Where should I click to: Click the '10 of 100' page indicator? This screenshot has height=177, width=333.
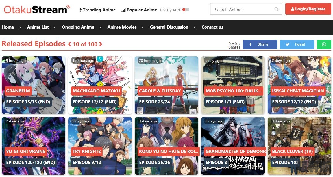(x=85, y=44)
